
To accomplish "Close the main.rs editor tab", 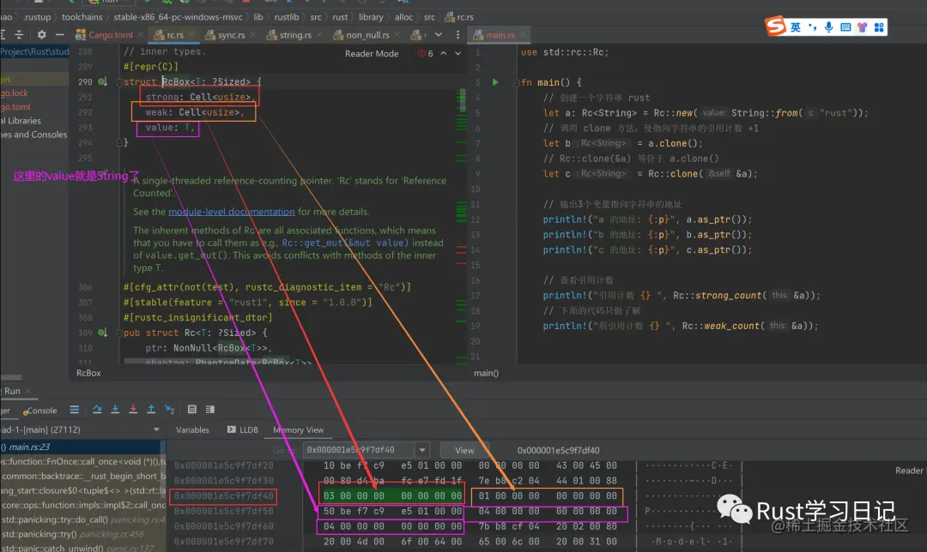I will [523, 35].
